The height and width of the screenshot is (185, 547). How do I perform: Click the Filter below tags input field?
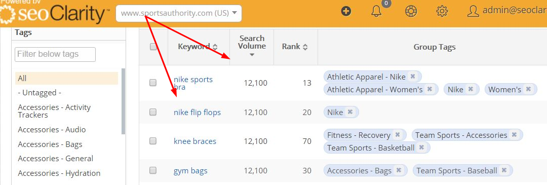tap(55, 54)
